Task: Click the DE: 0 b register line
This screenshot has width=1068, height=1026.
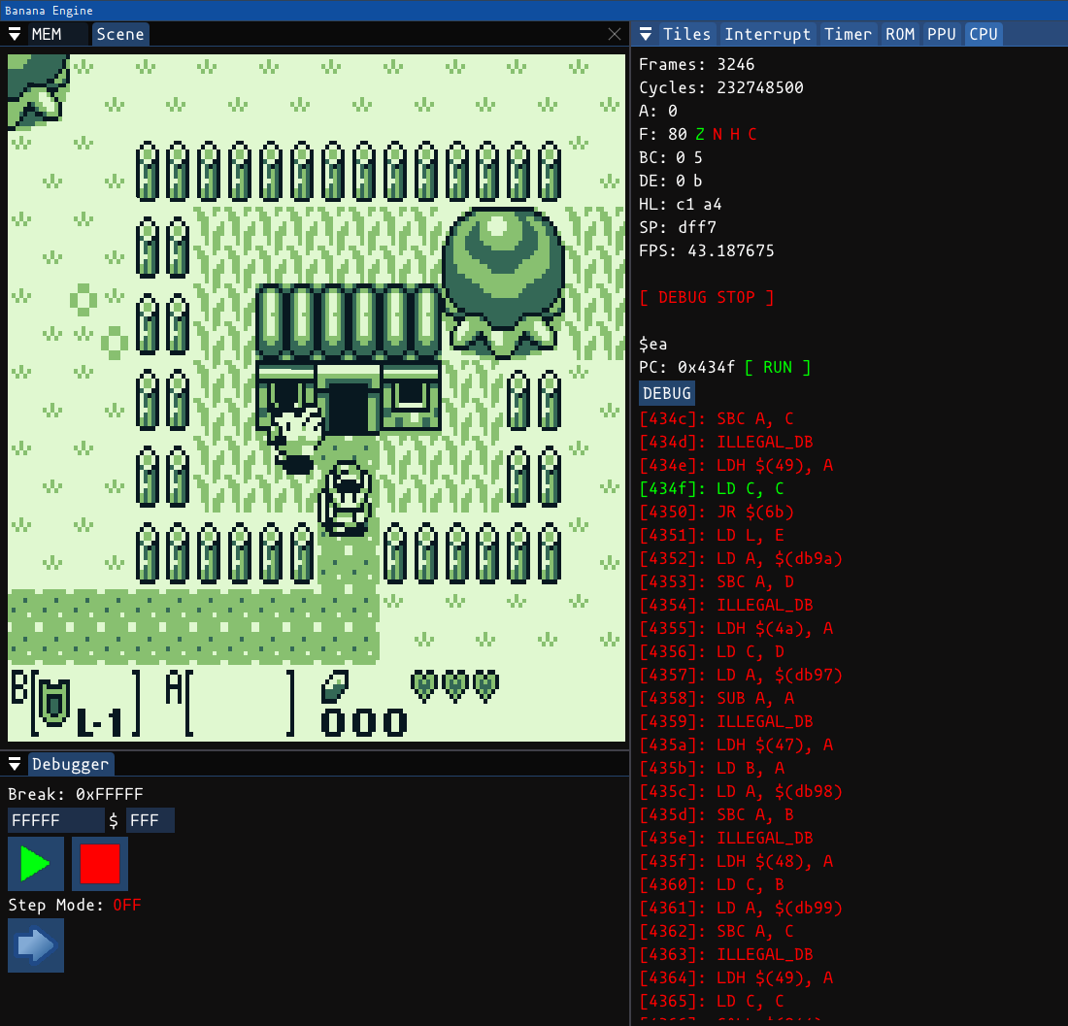Action: (670, 181)
